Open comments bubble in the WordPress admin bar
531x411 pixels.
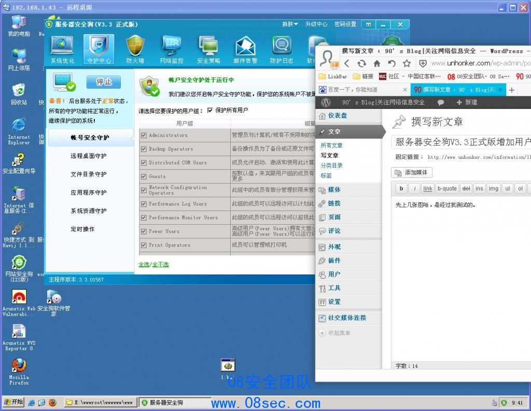[x=441, y=102]
